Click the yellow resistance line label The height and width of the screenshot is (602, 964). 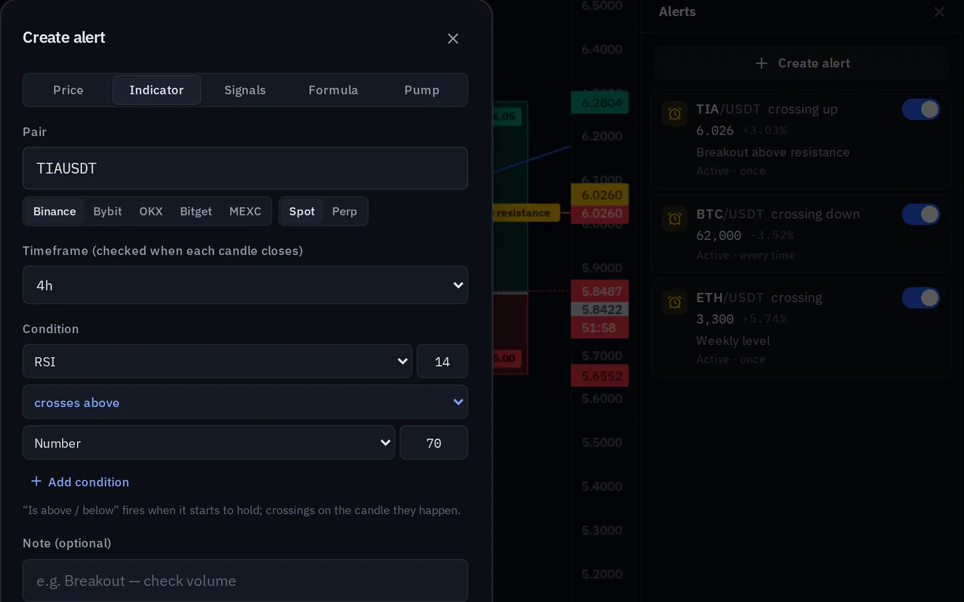click(x=526, y=213)
